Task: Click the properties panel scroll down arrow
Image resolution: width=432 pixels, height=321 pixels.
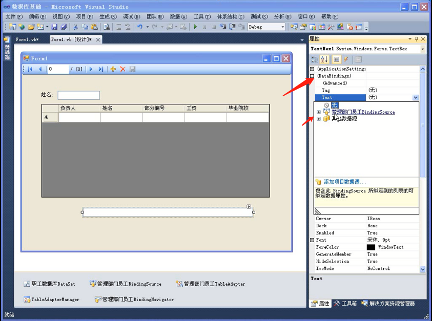Action: pos(423,269)
